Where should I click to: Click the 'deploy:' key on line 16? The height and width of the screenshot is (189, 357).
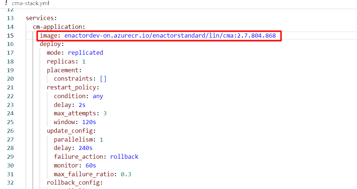pos(52,44)
